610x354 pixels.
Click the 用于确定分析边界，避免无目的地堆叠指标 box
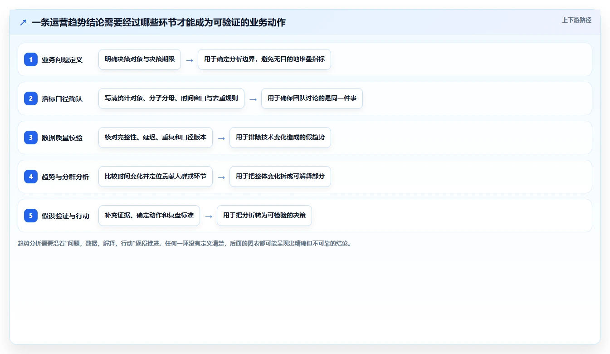(264, 59)
